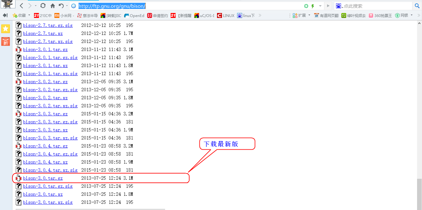Open link bison-3.0.tar.xz
This screenshot has width=422, height=210.
43,194
